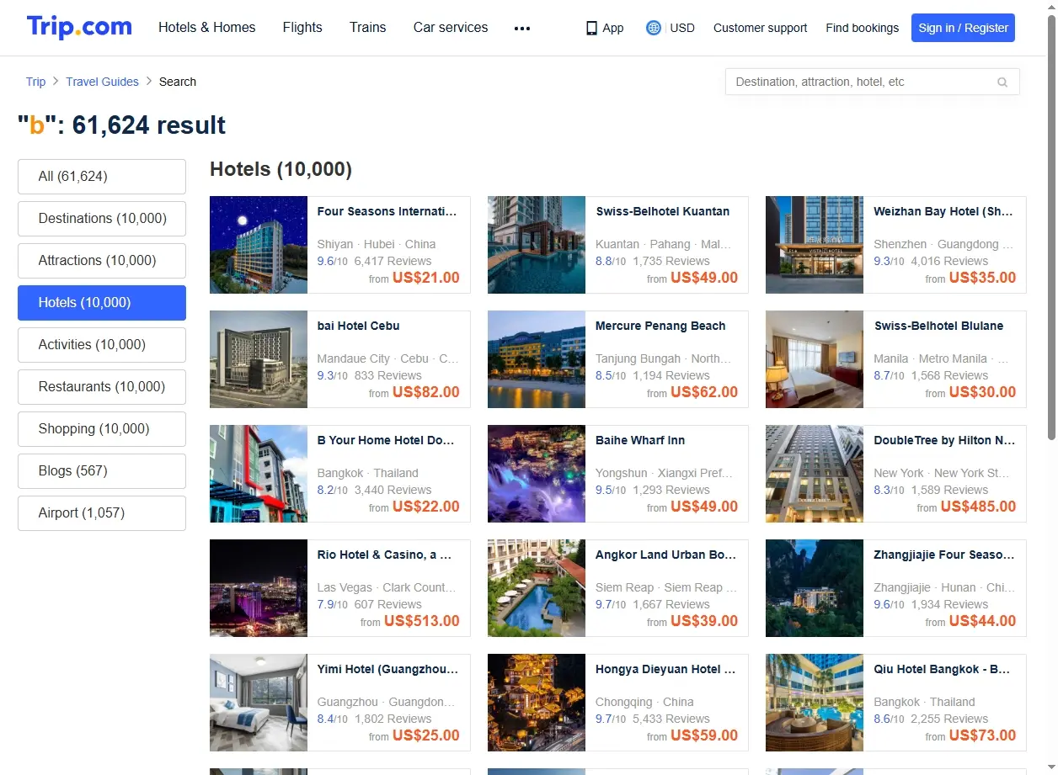Click the globe language icon

[654, 28]
